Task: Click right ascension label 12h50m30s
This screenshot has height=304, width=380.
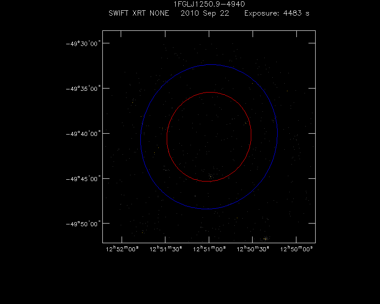Action: 253,249
